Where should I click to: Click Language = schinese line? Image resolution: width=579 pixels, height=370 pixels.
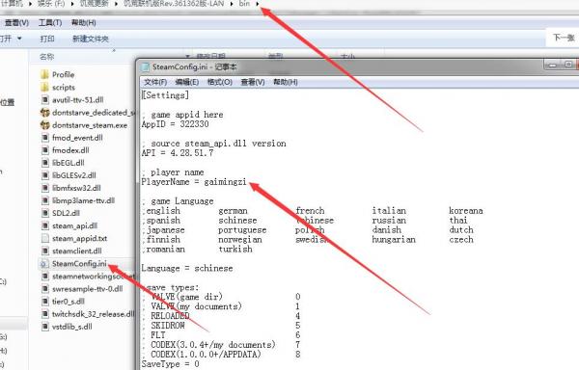click(187, 268)
